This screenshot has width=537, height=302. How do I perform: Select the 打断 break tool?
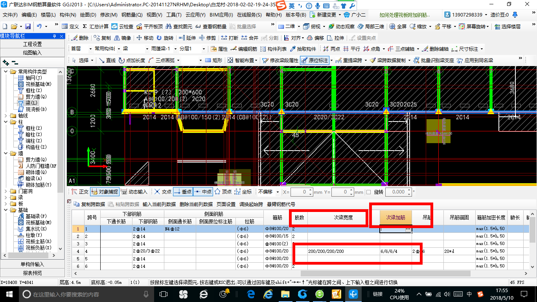point(230,38)
